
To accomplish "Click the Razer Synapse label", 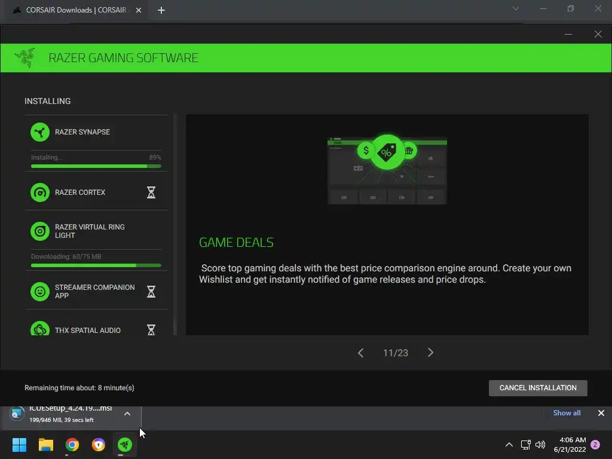I will (x=82, y=132).
